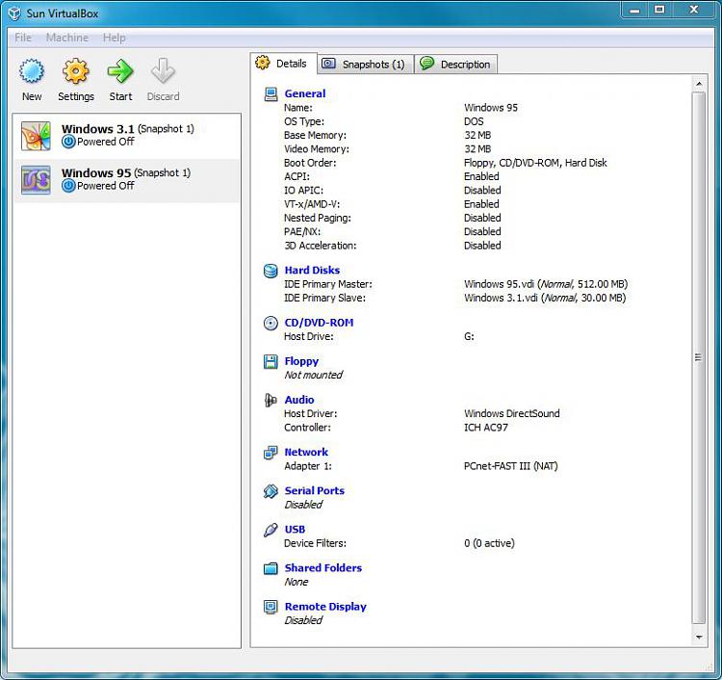Click the 'Not mounted' floppy status
This screenshot has width=722, height=680.
314,375
